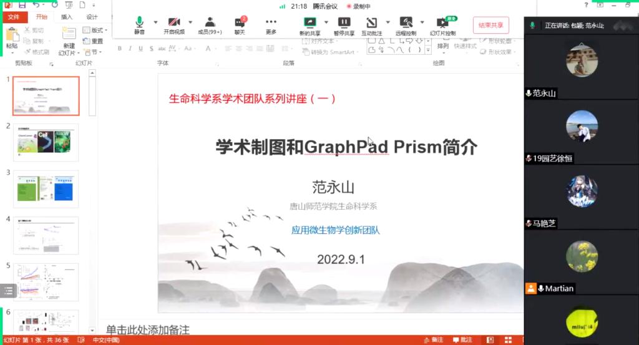Open the 文件 menu tab
639x345 pixels.
[x=14, y=17]
